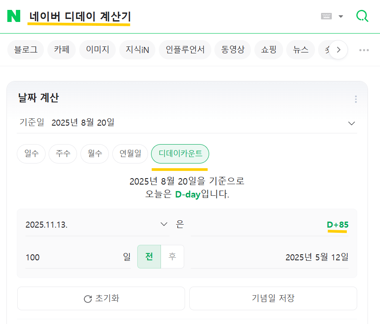This screenshot has height=324, width=380.
Task: Click the green search magnifier icon
Action: tap(363, 16)
